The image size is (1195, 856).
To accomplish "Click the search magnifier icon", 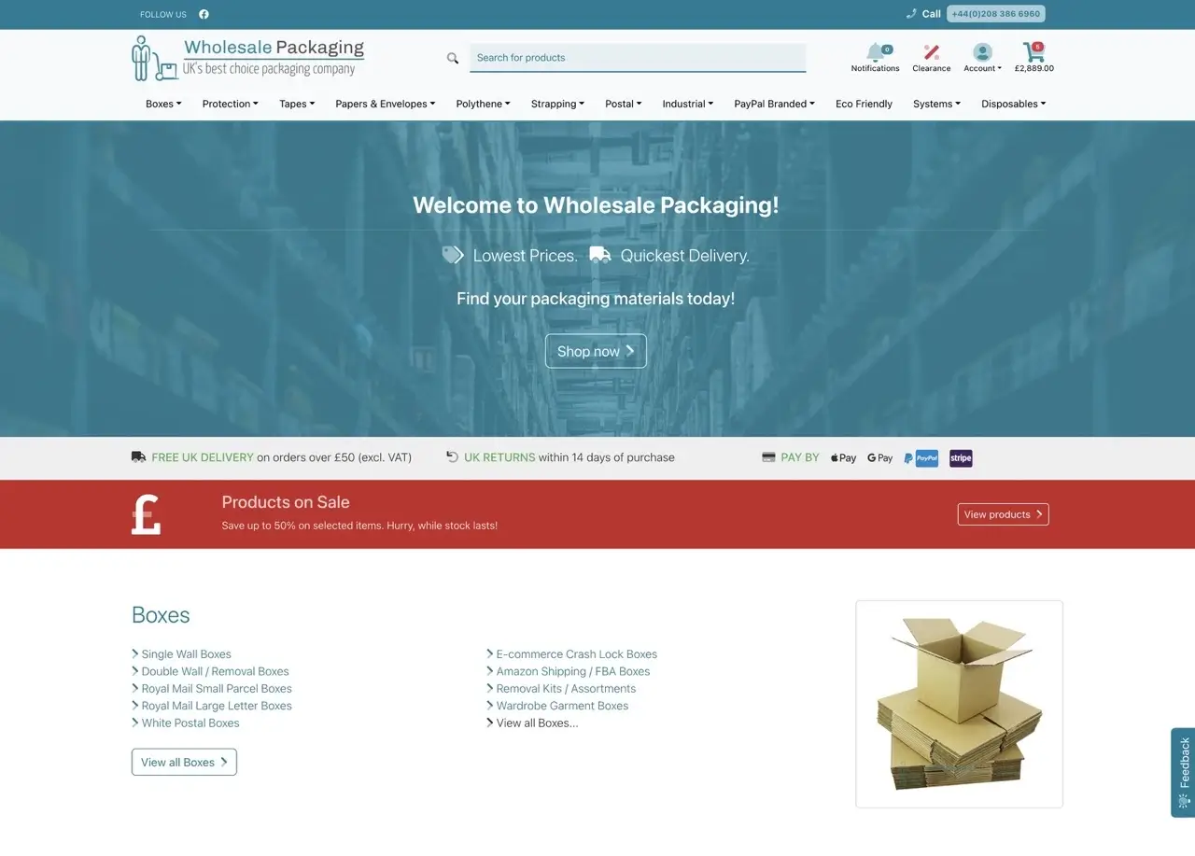I will tap(453, 58).
